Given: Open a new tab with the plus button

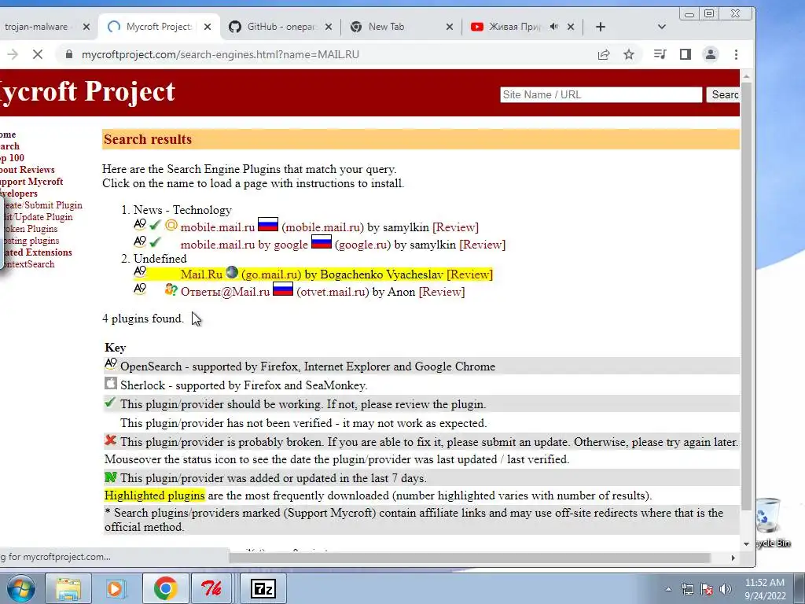Looking at the screenshot, I should click(x=601, y=27).
